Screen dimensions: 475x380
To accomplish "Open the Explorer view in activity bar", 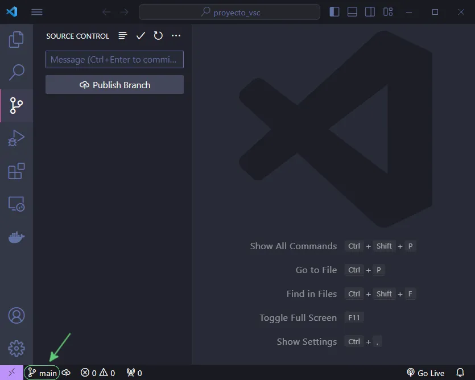I will click(x=16, y=39).
